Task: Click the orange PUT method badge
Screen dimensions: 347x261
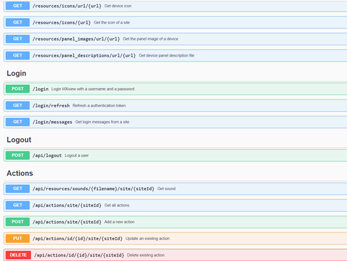Action: [17, 238]
